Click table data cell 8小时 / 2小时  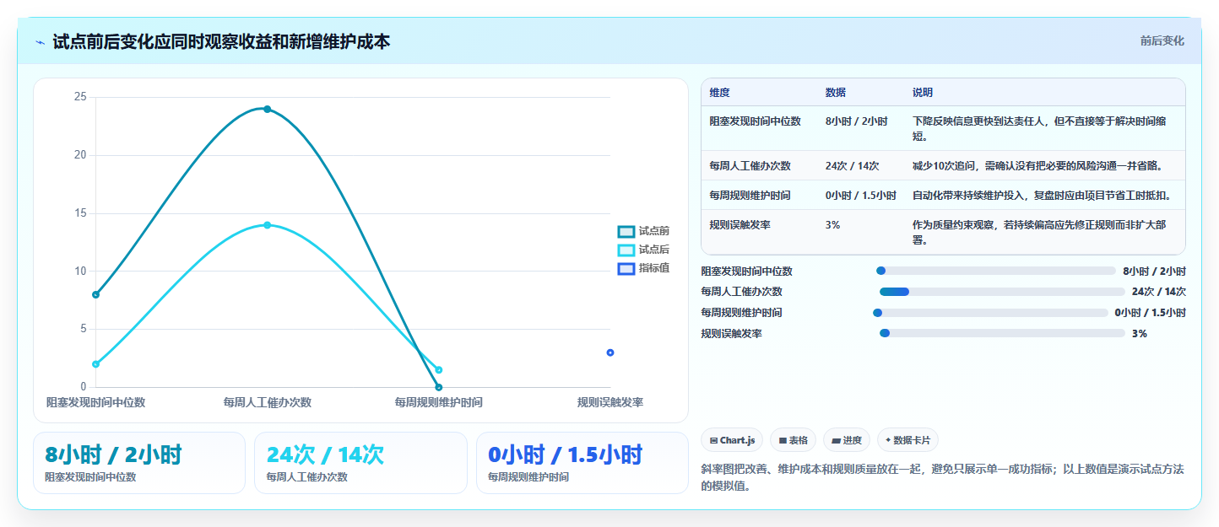click(x=857, y=121)
